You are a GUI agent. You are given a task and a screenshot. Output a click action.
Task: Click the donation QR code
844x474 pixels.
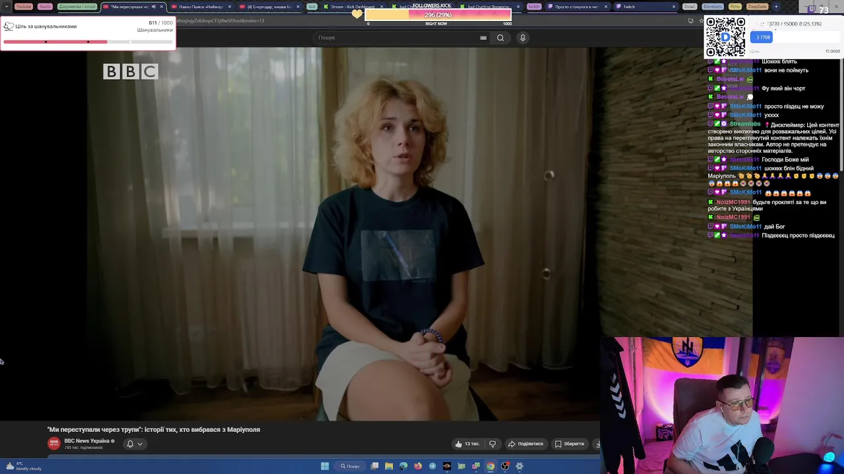tap(725, 37)
